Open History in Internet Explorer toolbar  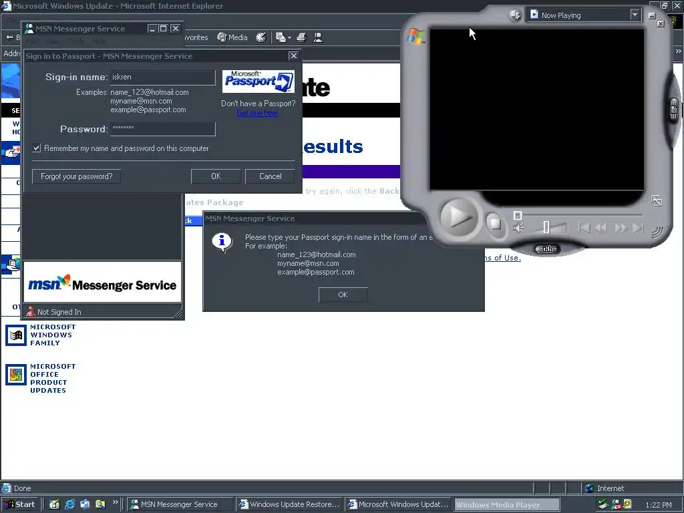click(x=261, y=37)
